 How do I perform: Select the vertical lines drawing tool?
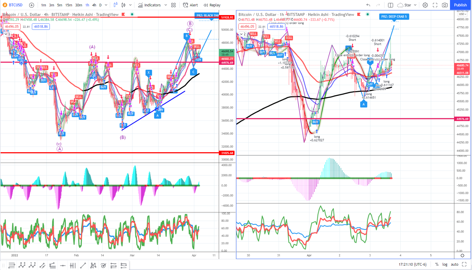[73, 265]
